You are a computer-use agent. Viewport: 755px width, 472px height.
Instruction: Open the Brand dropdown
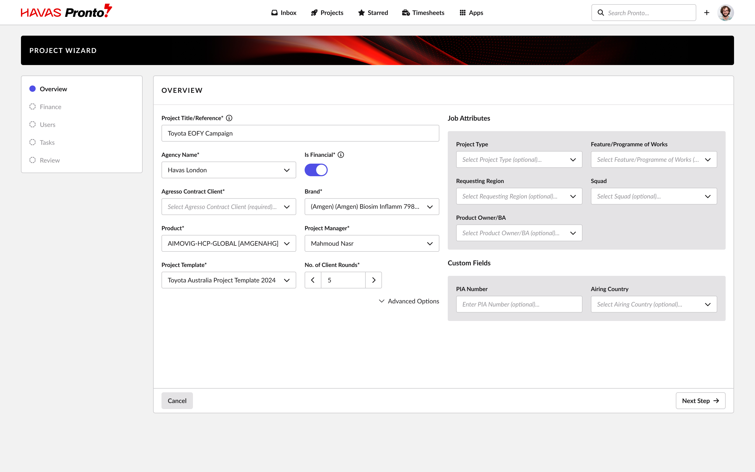click(x=372, y=207)
